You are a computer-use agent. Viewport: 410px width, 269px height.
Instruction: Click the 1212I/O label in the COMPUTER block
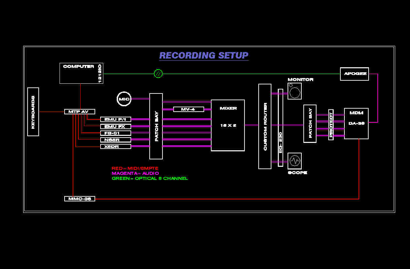point(100,73)
